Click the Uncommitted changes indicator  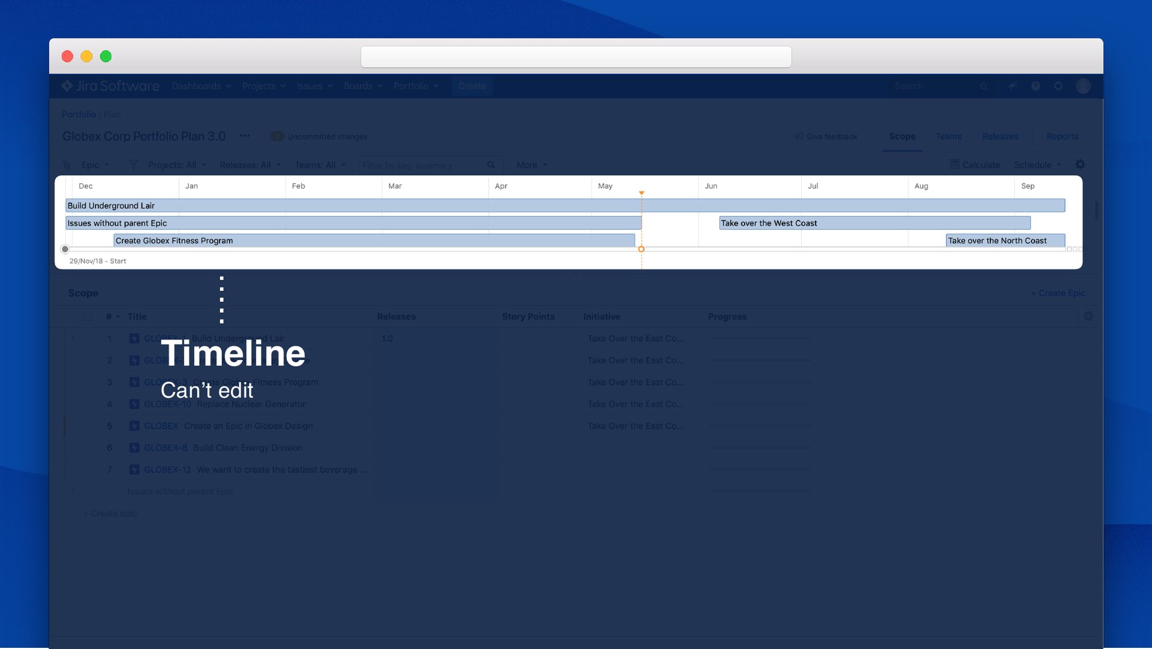pos(319,136)
